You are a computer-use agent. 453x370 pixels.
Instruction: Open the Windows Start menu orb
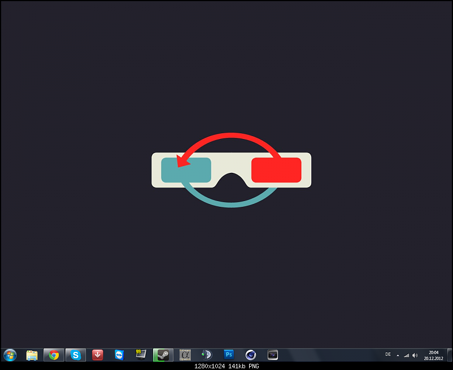pyautogui.click(x=10, y=355)
